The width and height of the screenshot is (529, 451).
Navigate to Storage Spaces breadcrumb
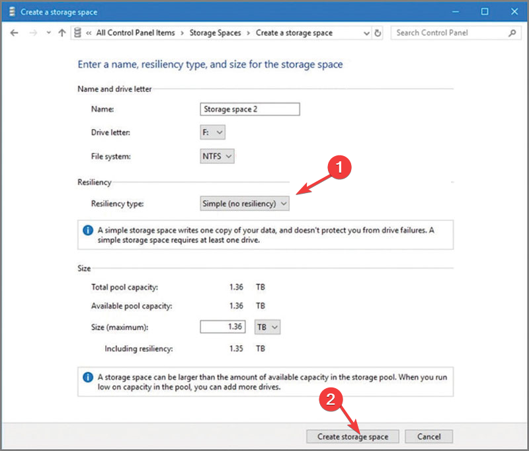[x=216, y=32]
